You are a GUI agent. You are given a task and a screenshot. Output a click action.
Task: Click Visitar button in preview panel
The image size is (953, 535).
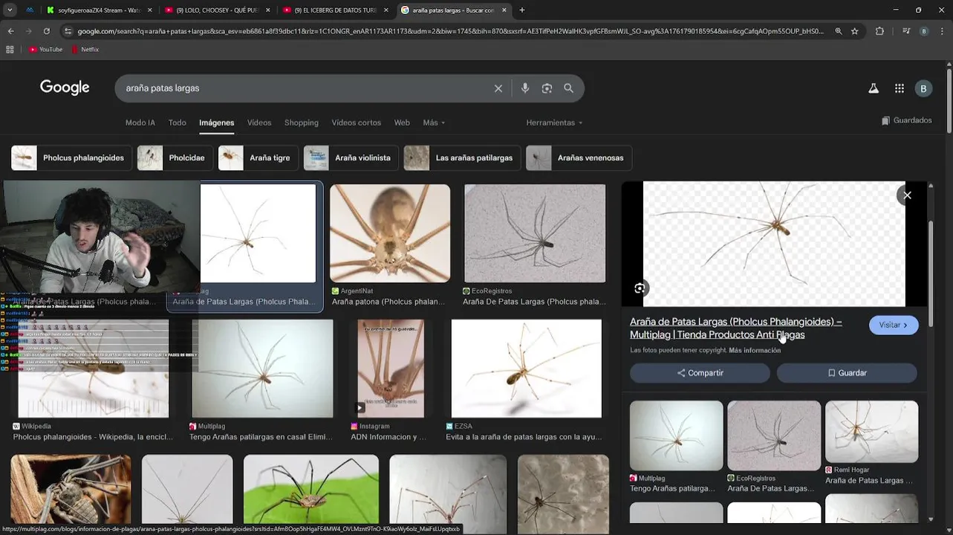(894, 325)
